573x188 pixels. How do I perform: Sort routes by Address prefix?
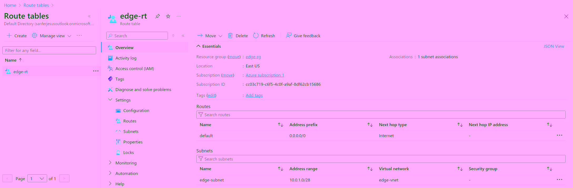370,125
